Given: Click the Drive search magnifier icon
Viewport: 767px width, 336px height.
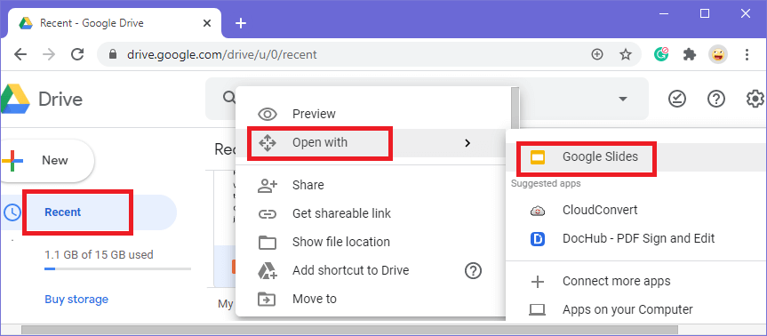Looking at the screenshot, I should coord(229,98).
